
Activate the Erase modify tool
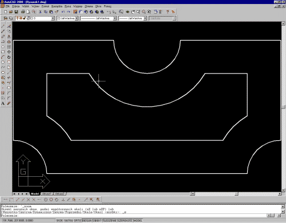tap(9, 26)
